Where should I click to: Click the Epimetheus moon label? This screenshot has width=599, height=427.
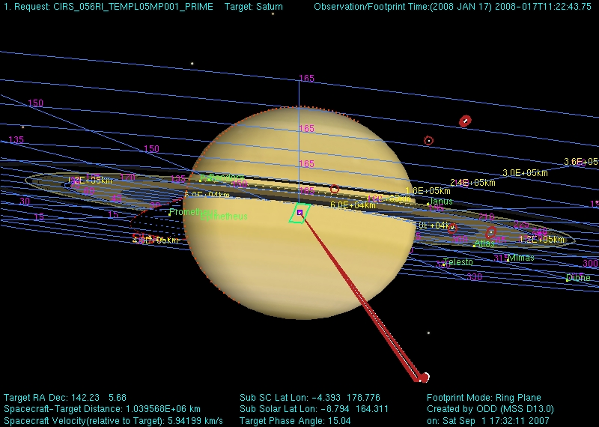(224, 217)
